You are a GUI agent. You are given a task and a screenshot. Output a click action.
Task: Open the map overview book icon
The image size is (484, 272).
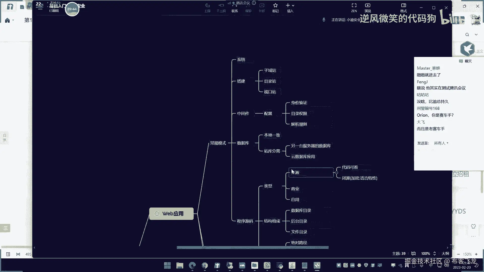coord(413,253)
